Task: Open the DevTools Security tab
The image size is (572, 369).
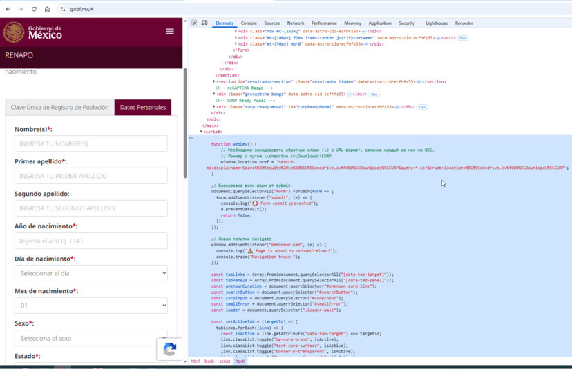Action: 407,23
